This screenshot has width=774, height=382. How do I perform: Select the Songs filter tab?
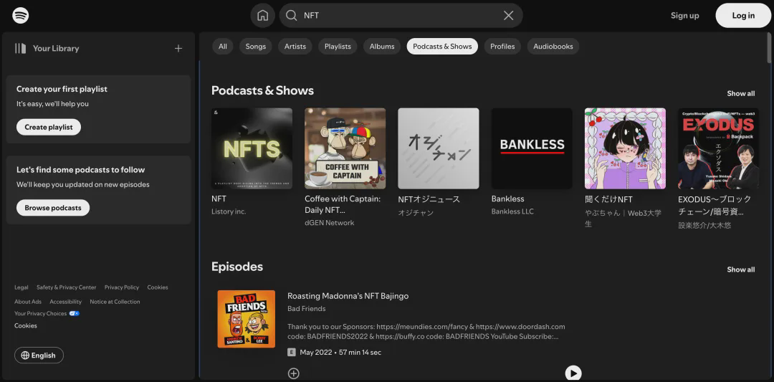pos(256,47)
